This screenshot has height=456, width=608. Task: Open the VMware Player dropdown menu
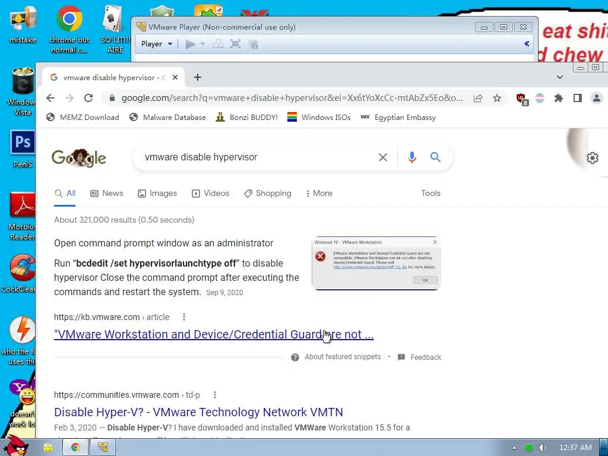click(157, 44)
